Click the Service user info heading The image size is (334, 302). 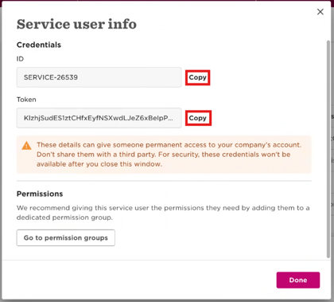tap(76, 24)
